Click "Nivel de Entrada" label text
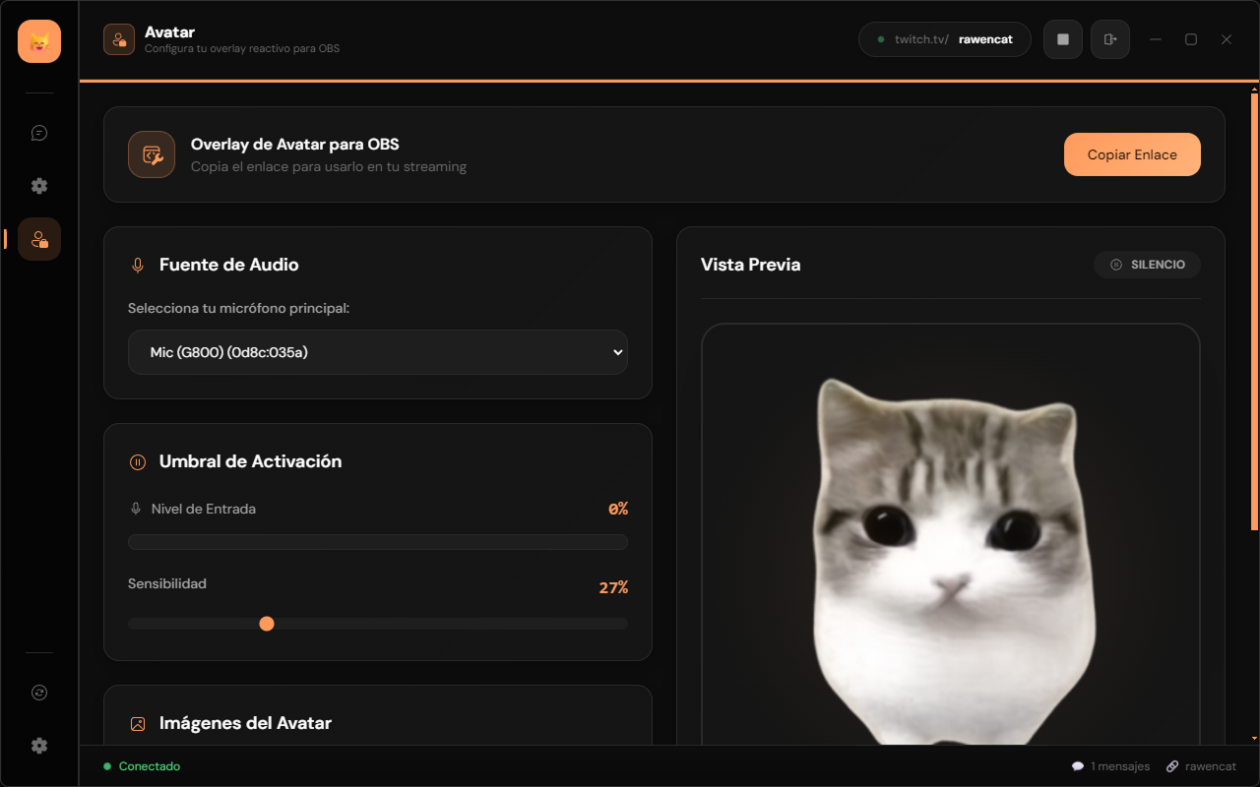1260x787 pixels. tap(204, 509)
